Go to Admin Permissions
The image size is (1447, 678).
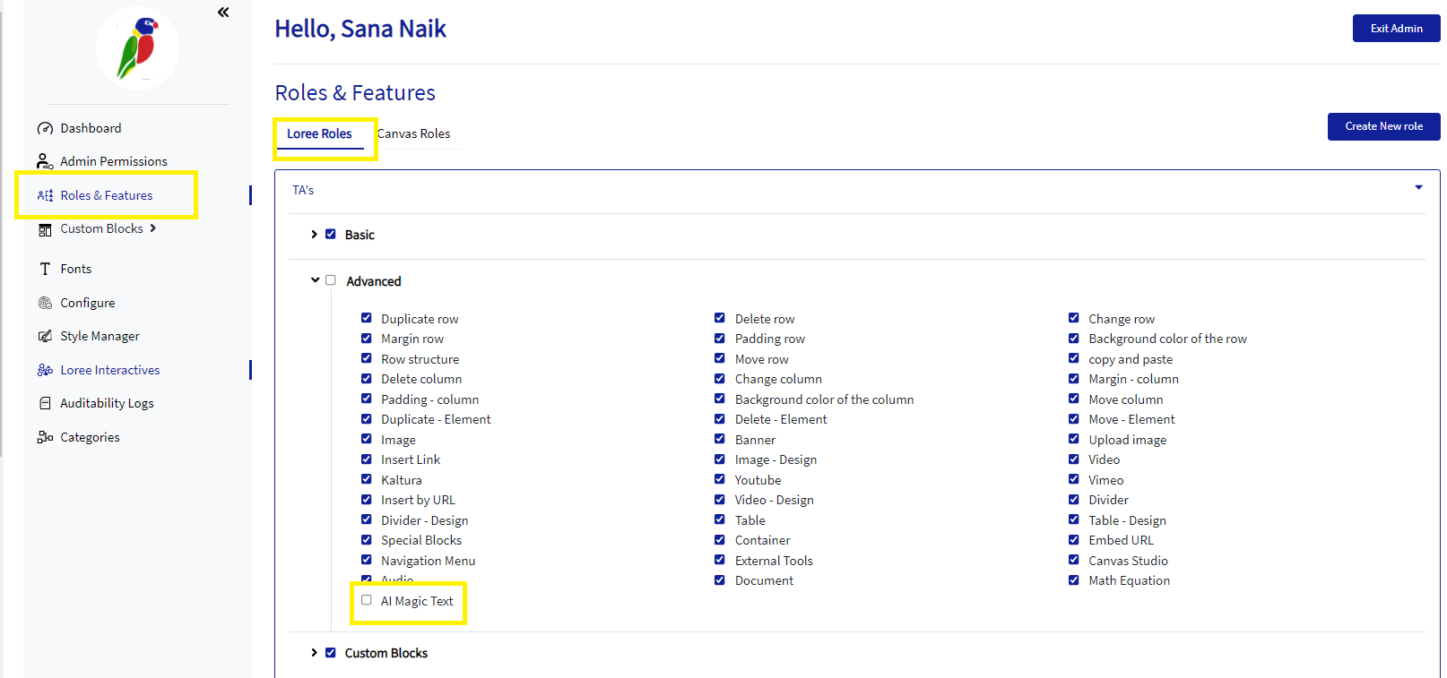(x=114, y=161)
